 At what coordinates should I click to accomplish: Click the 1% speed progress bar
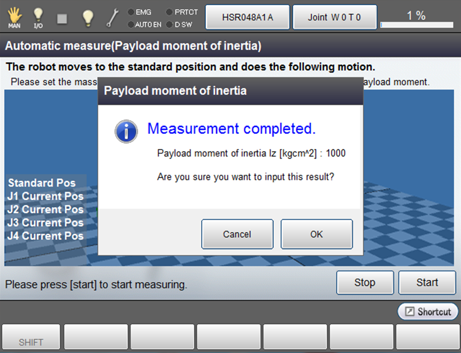click(x=416, y=25)
